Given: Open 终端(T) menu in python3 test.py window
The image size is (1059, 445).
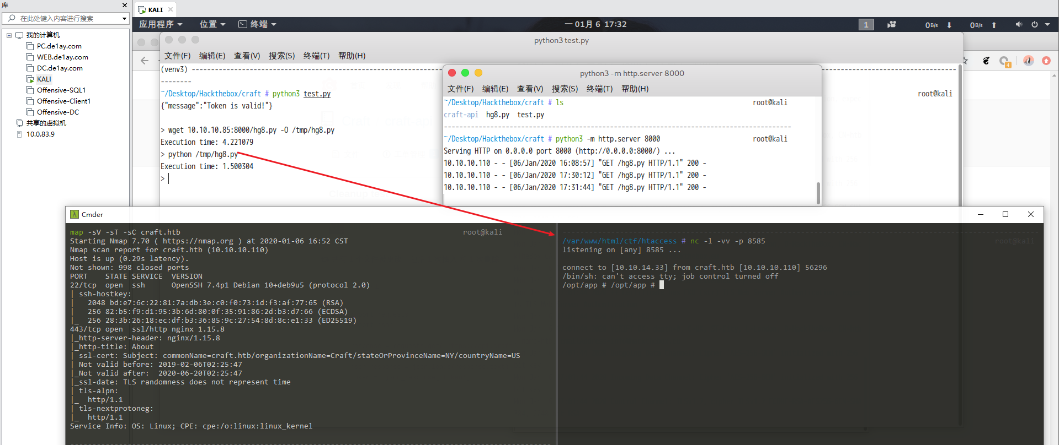Looking at the screenshot, I should pyautogui.click(x=317, y=56).
